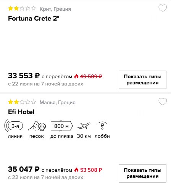Image resolution: width=171 pixels, height=184 pixels.
Task: Click the 3rd line beach icon
Action: click(x=14, y=126)
